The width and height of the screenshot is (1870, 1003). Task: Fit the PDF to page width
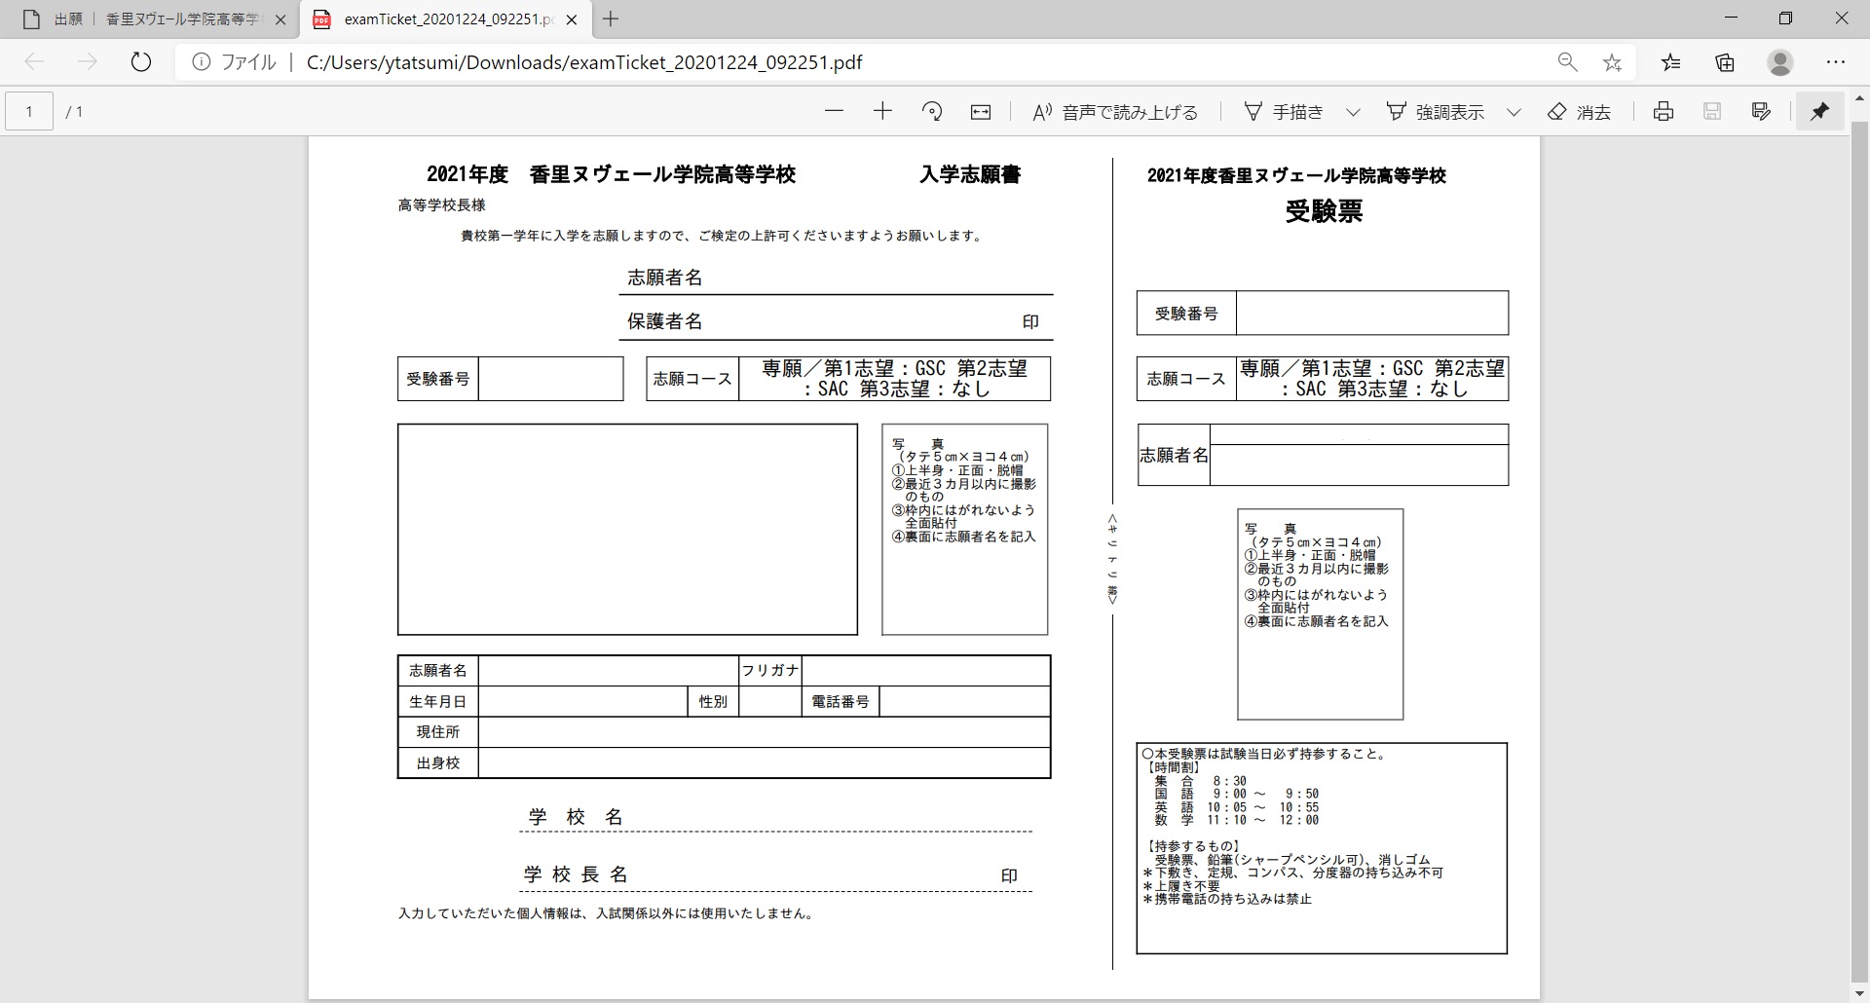point(981,111)
